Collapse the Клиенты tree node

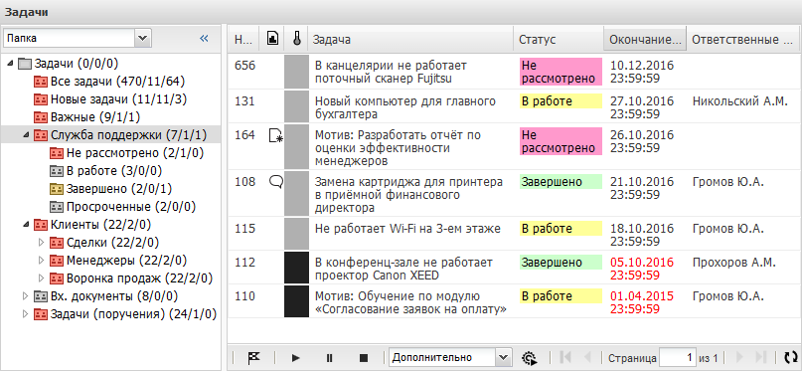pos(26,225)
